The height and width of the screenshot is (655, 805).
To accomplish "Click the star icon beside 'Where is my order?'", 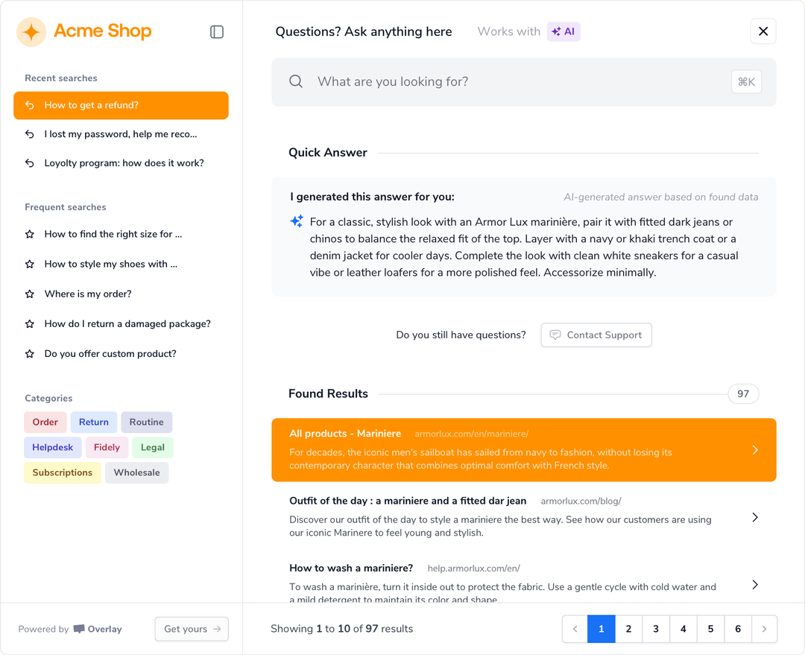I will (x=30, y=294).
